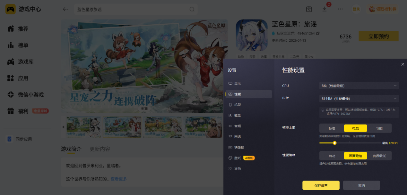
Task: Click the 探索 genre tag
Action: coord(252,57)
